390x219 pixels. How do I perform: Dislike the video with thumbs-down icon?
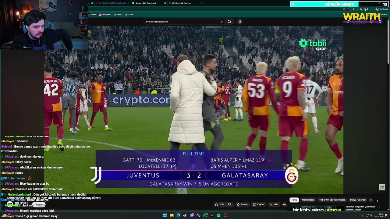230,204
